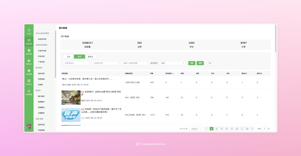This screenshot has height=156, width=301.
Task: Click the next page arrow
Action: pyautogui.click(x=252, y=129)
